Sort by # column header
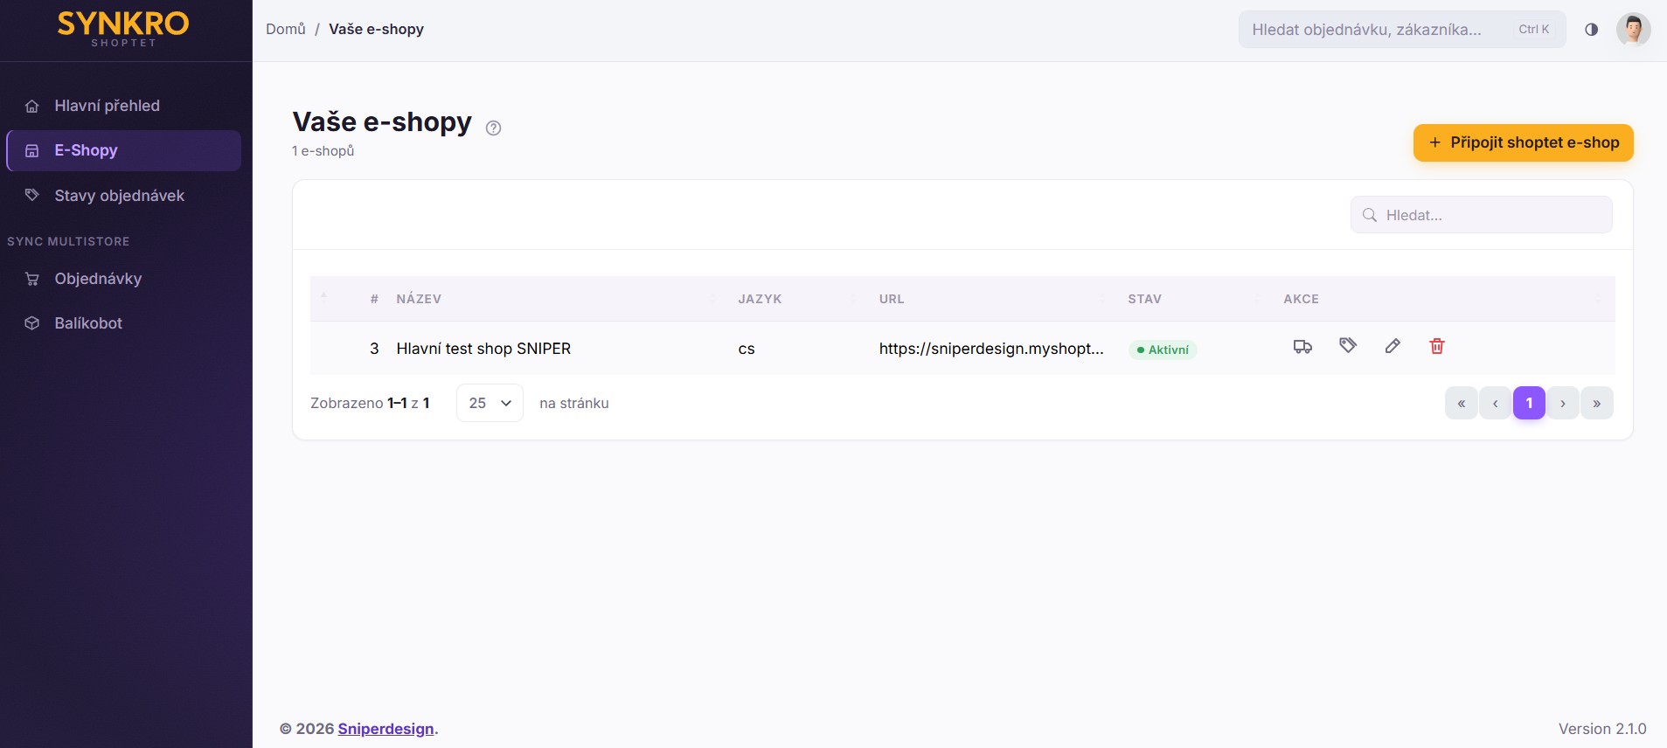The image size is (1667, 748). 374,299
